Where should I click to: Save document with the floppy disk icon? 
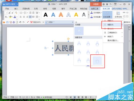click(x=7, y=22)
